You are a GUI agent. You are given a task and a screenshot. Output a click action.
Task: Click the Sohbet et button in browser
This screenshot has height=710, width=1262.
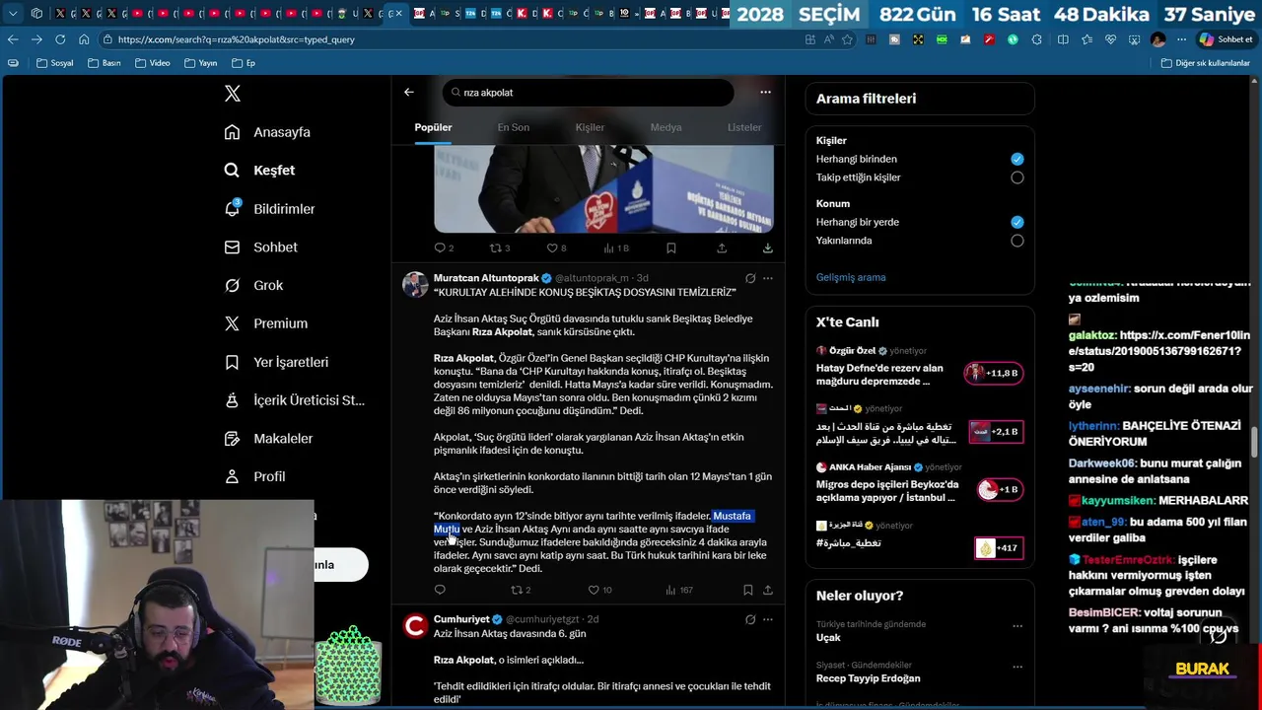click(1226, 39)
